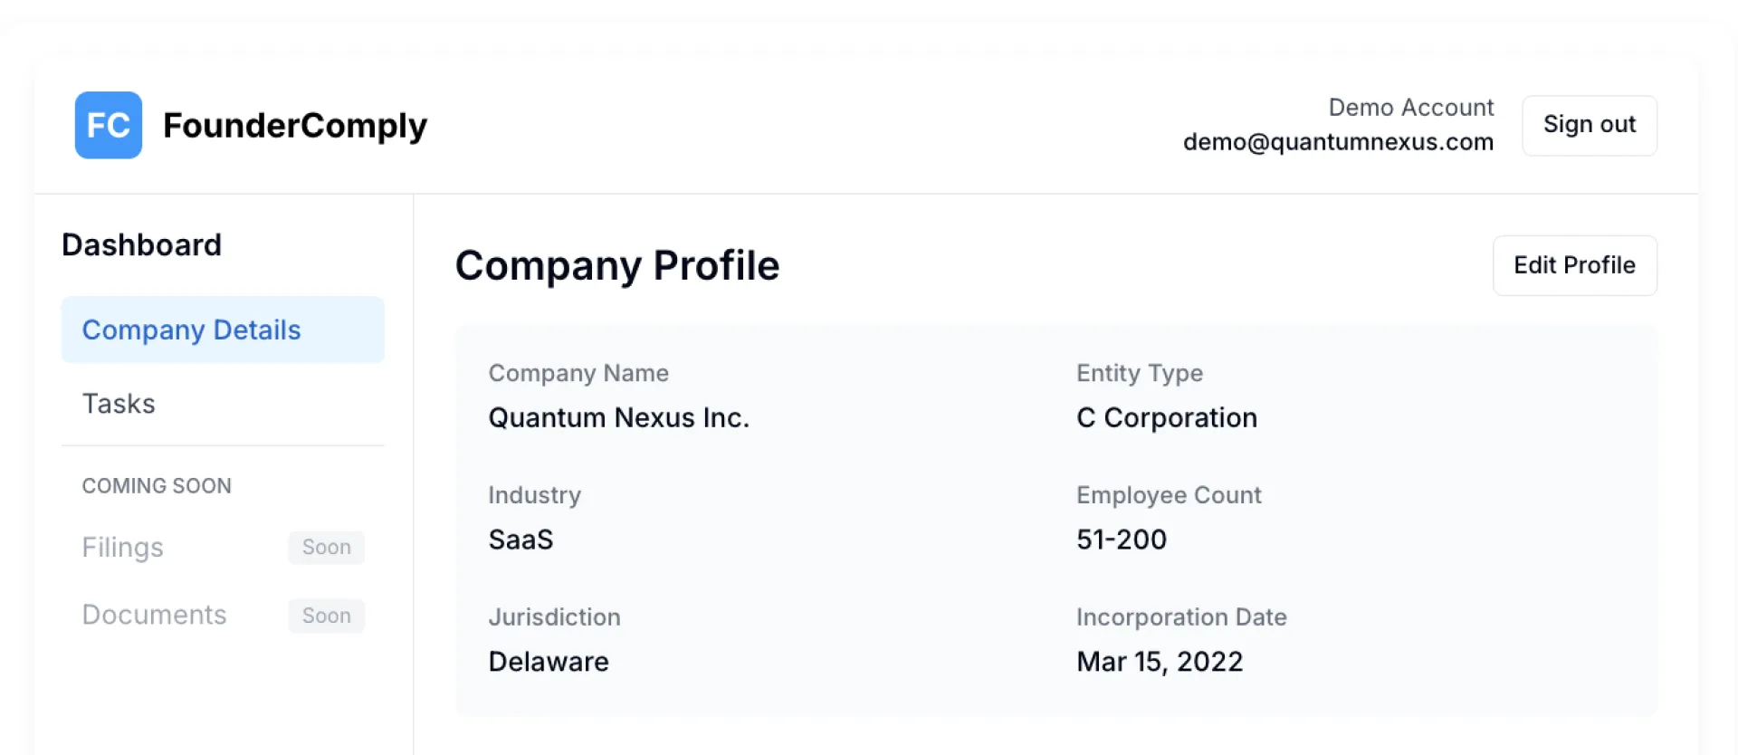
Task: Sign out of the demo account
Action: click(1589, 125)
